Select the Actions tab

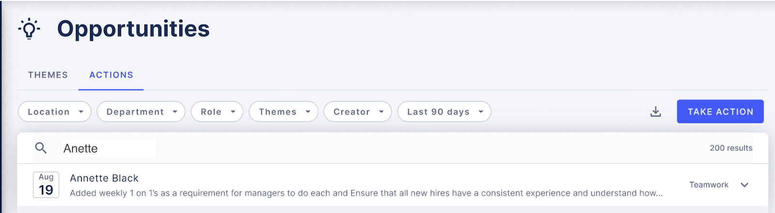pos(111,75)
